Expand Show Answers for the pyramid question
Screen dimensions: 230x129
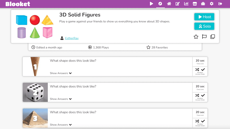[x=61, y=125]
